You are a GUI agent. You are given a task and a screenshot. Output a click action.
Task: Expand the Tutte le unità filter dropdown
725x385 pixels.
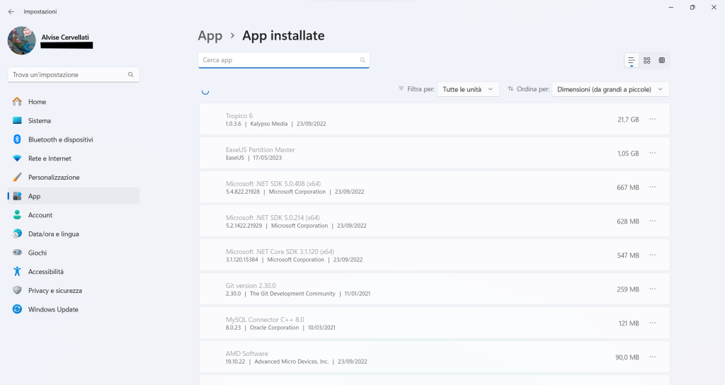(x=468, y=89)
